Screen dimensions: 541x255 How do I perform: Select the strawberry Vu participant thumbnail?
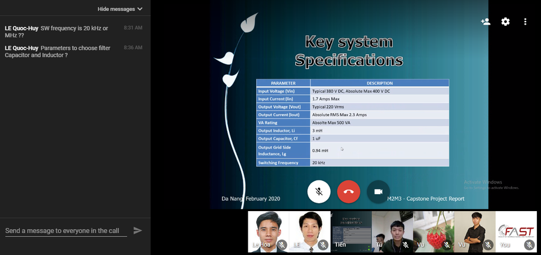pos(433,232)
